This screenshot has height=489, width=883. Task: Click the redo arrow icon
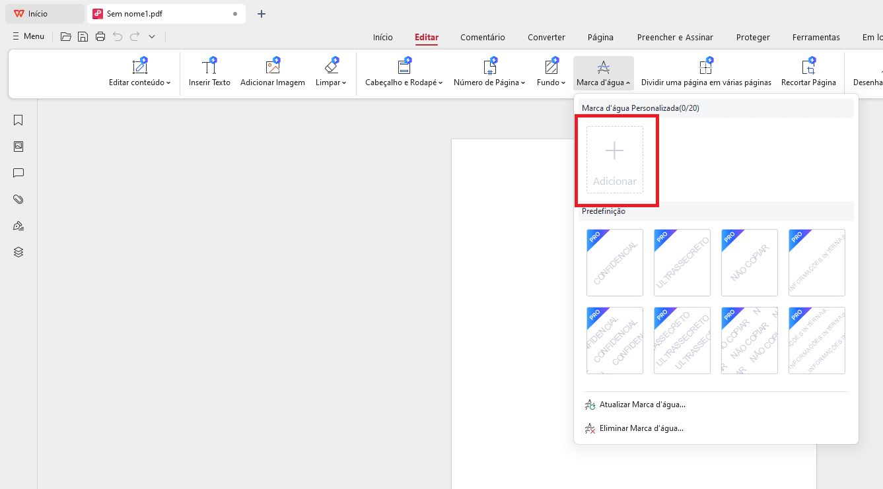click(x=135, y=37)
